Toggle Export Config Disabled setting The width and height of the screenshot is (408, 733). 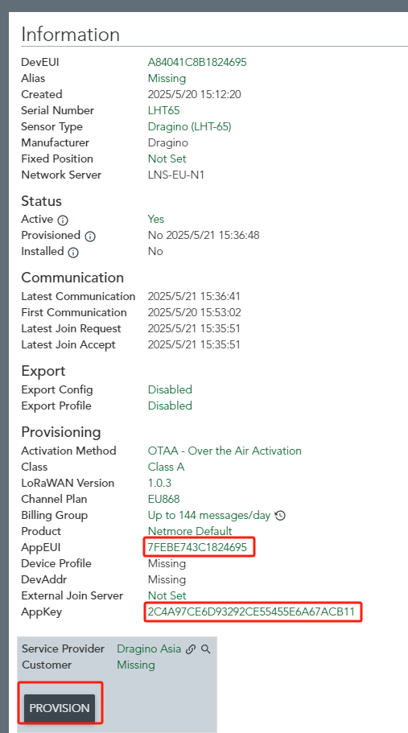point(170,390)
